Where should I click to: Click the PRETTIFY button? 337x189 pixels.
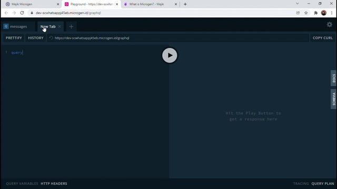point(14,38)
